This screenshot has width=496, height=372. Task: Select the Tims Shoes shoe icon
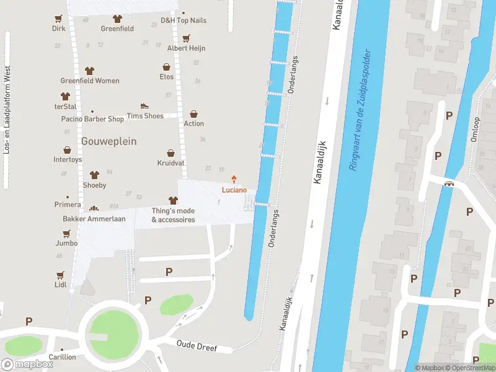point(144,105)
